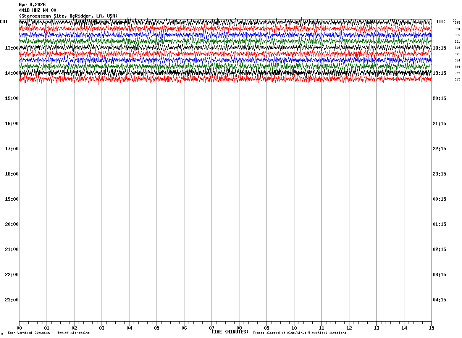Click the TIME (MINUTES) axis title

230,332
